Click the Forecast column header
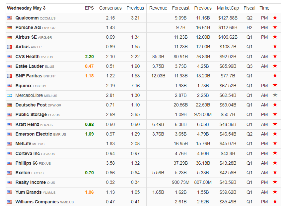281x206 pixels. (x=180, y=8)
